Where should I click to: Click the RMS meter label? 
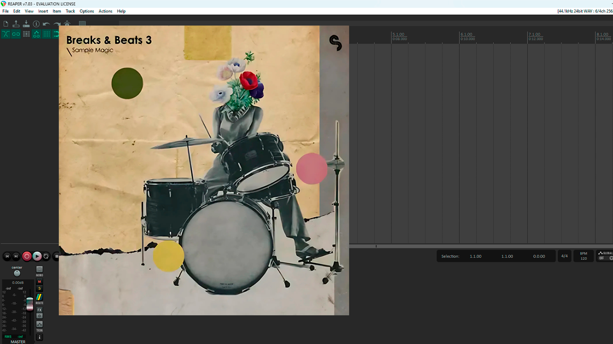[8, 337]
